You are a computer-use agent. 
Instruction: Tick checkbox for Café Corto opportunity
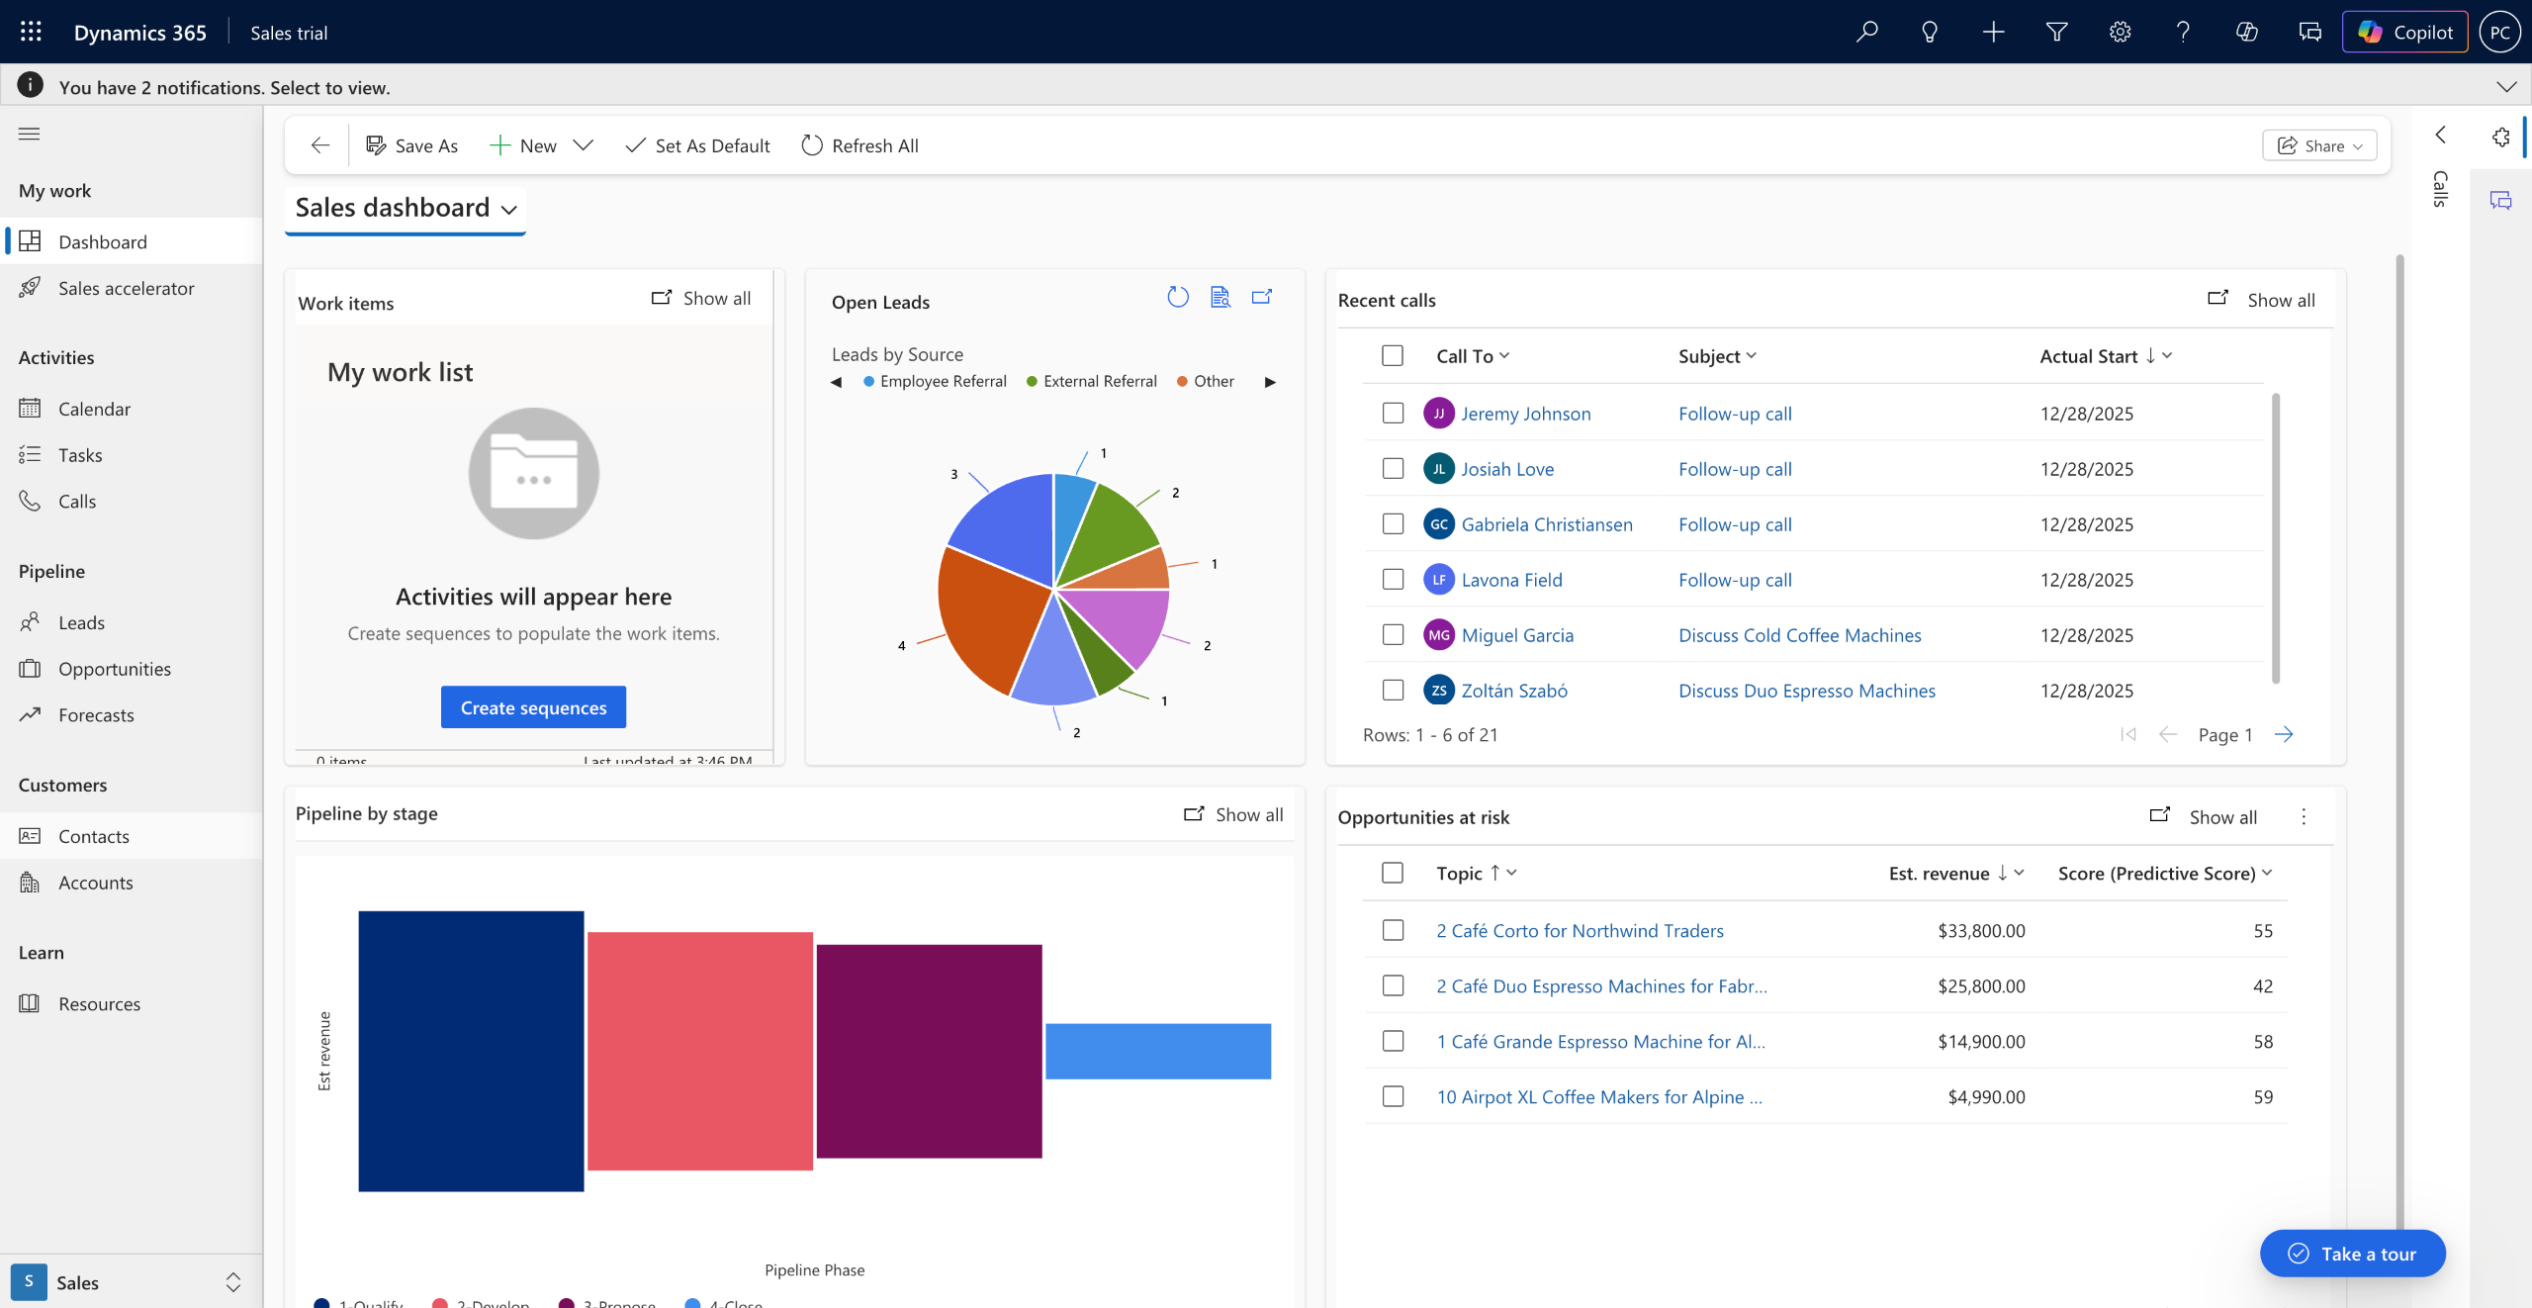coord(1393,930)
